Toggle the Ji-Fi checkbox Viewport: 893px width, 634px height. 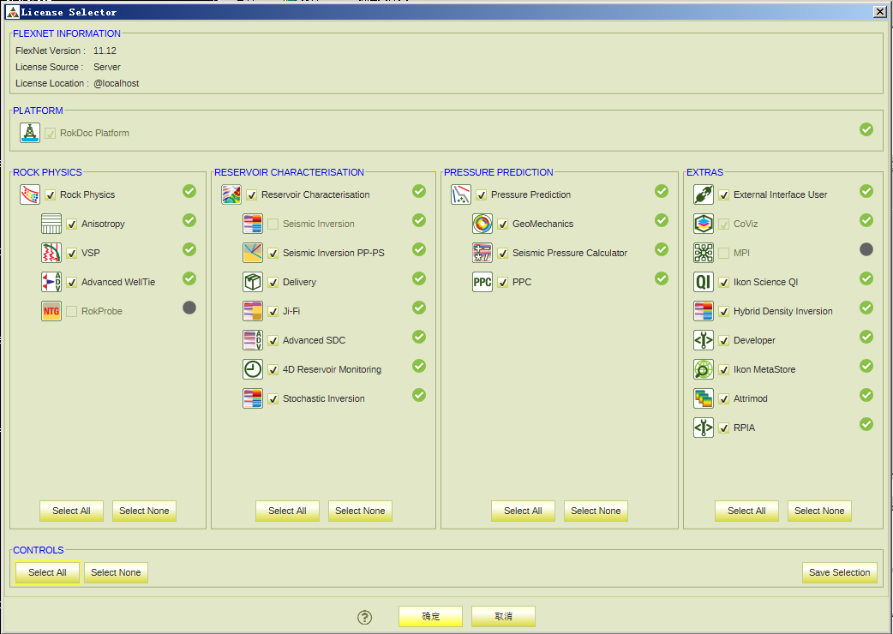[x=273, y=311]
